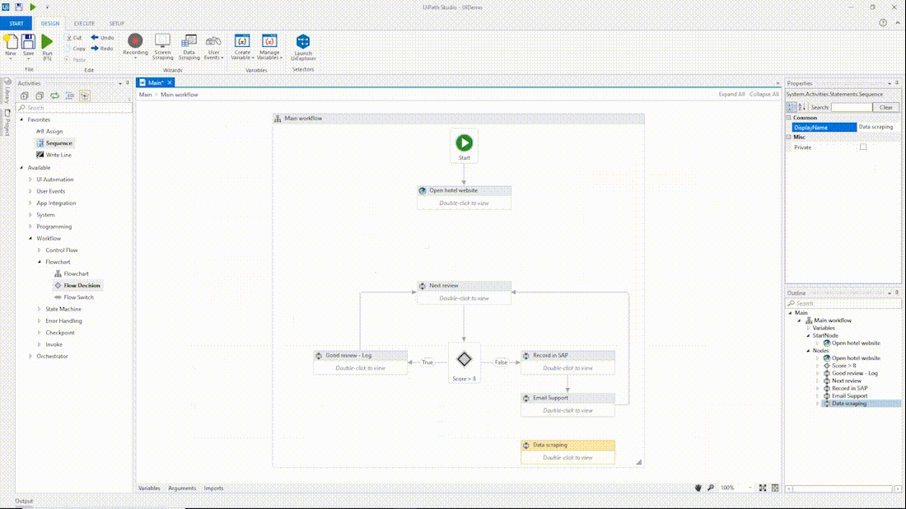Expand State Machine group
The height and width of the screenshot is (509, 906).
(40, 309)
